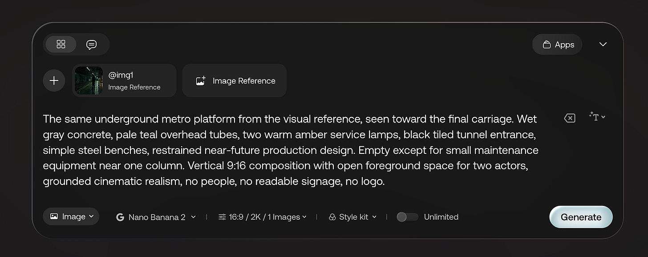The width and height of the screenshot is (648, 257).
Task: Click inside the prompt text field
Action: point(292,150)
